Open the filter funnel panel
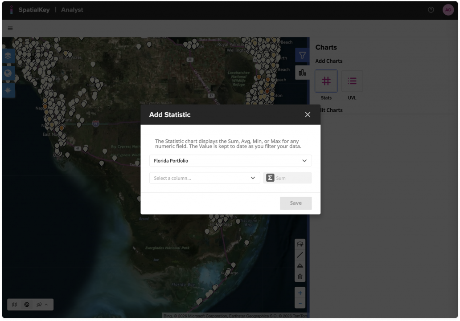460x321 pixels. (x=302, y=56)
